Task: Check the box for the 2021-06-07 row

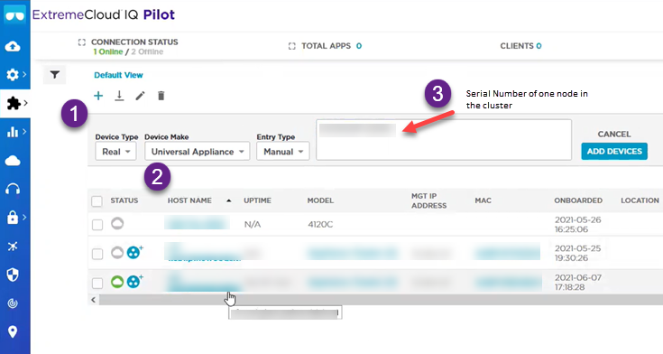Action: pyautogui.click(x=97, y=283)
